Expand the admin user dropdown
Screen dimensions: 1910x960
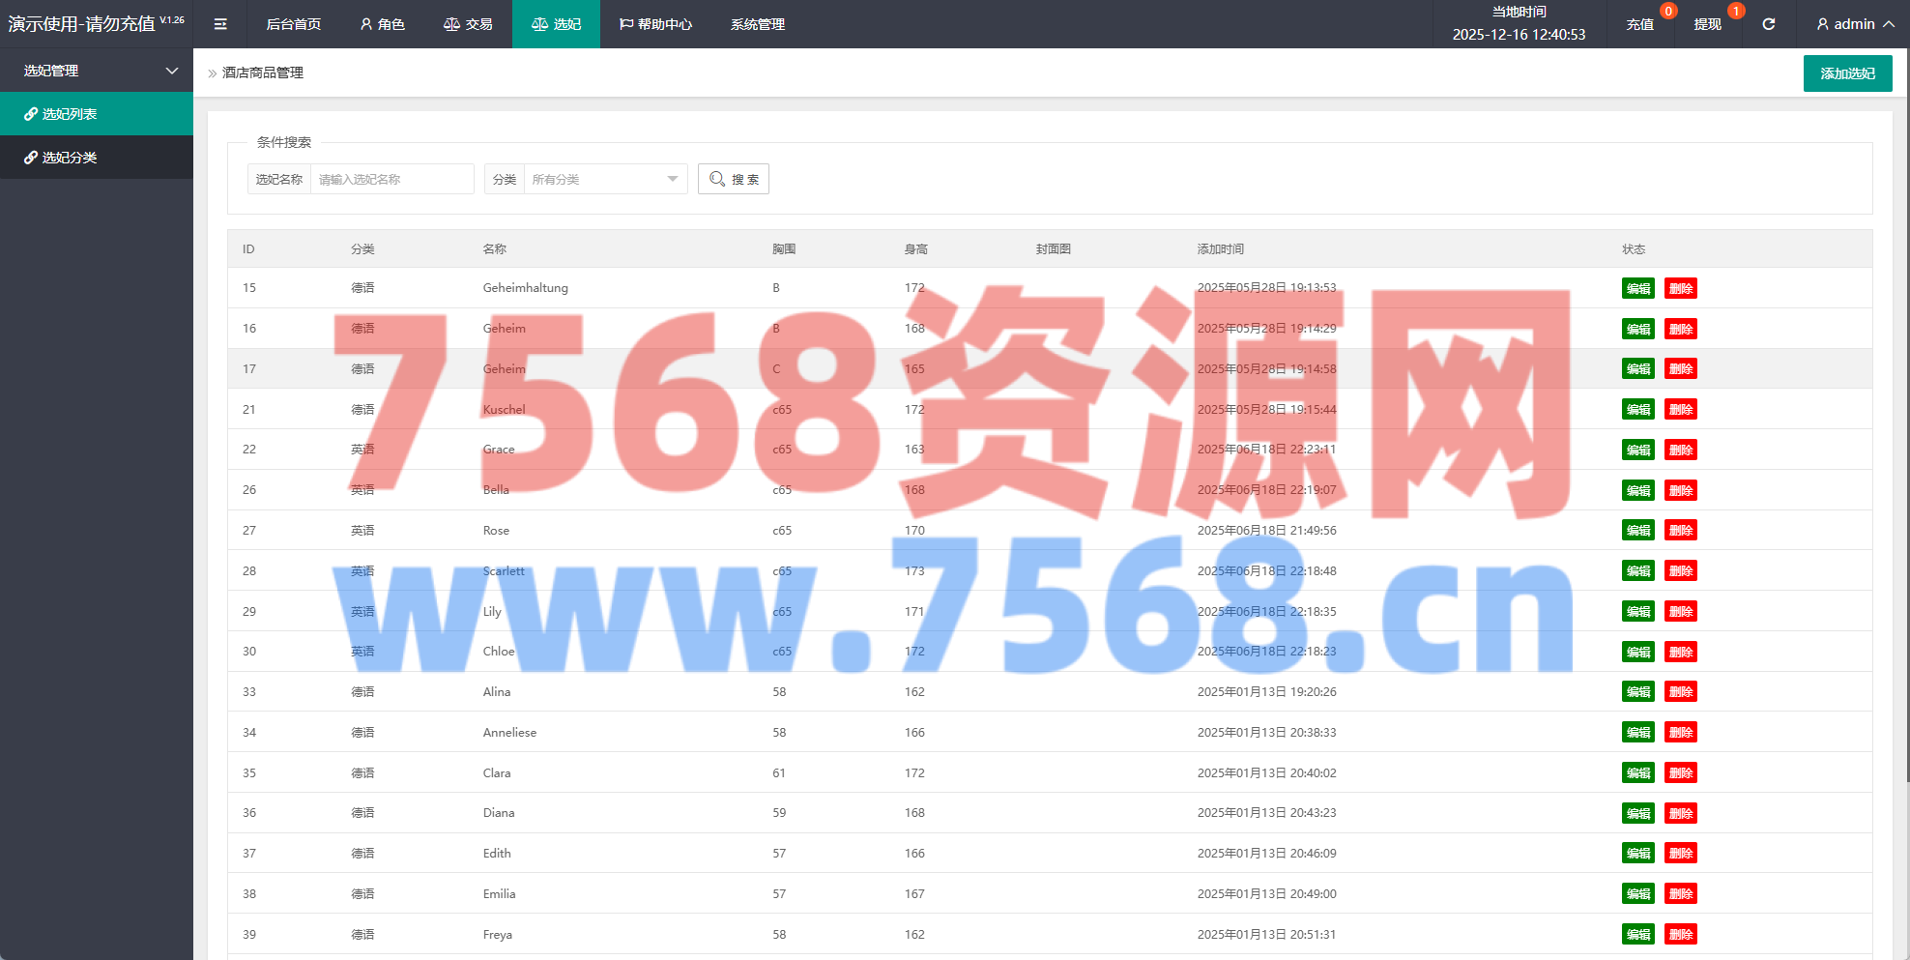point(1854,24)
